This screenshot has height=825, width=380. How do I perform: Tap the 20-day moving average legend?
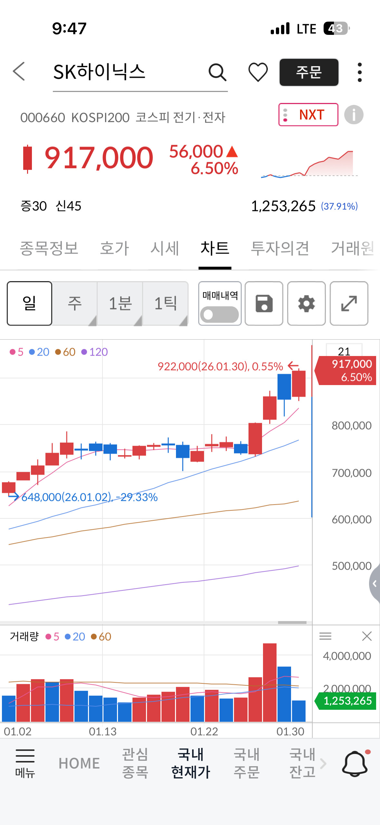coord(39,352)
